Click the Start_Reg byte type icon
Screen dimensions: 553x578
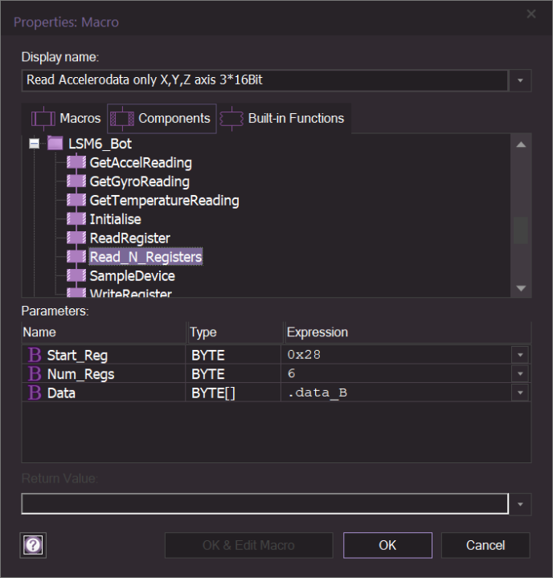35,355
